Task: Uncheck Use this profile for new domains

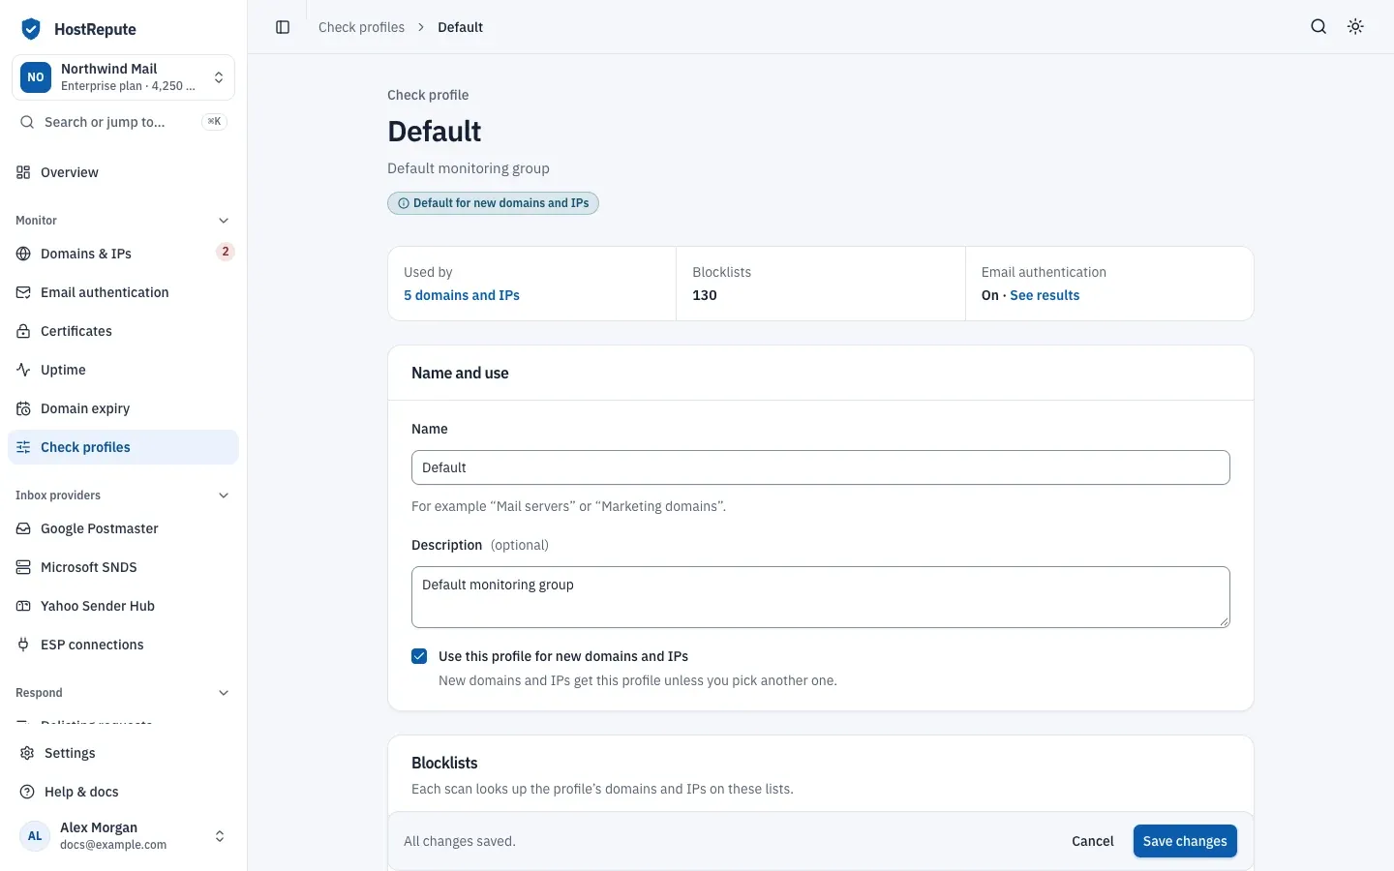Action: [419, 656]
